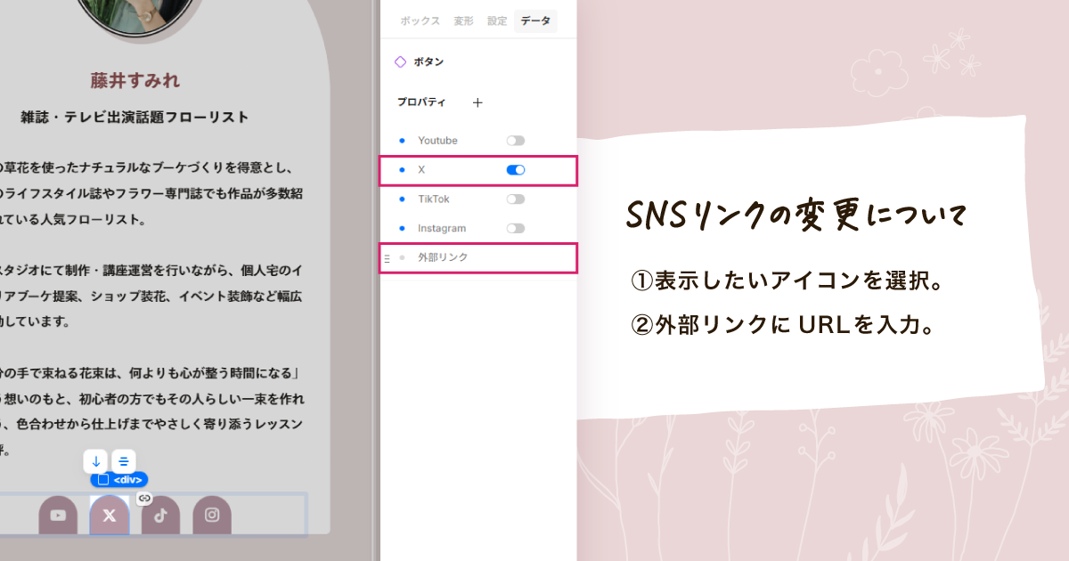Enable the Youtube visibility toggle
Viewport: 1069px width, 561px height.
515,140
